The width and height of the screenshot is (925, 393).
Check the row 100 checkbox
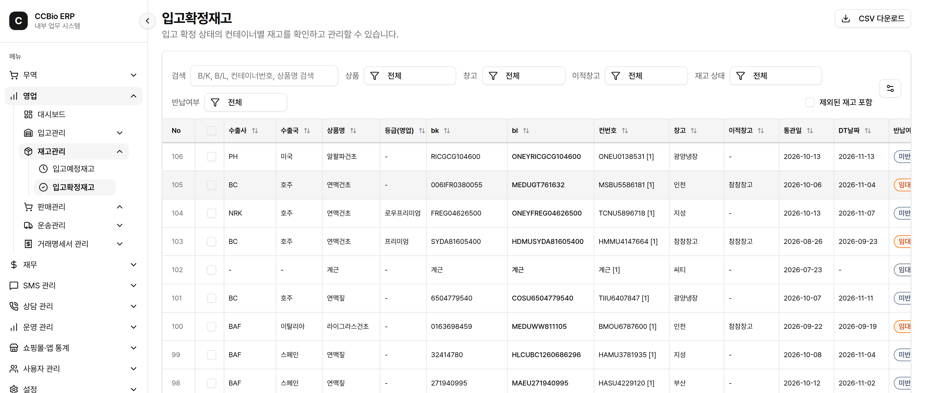[212, 326]
